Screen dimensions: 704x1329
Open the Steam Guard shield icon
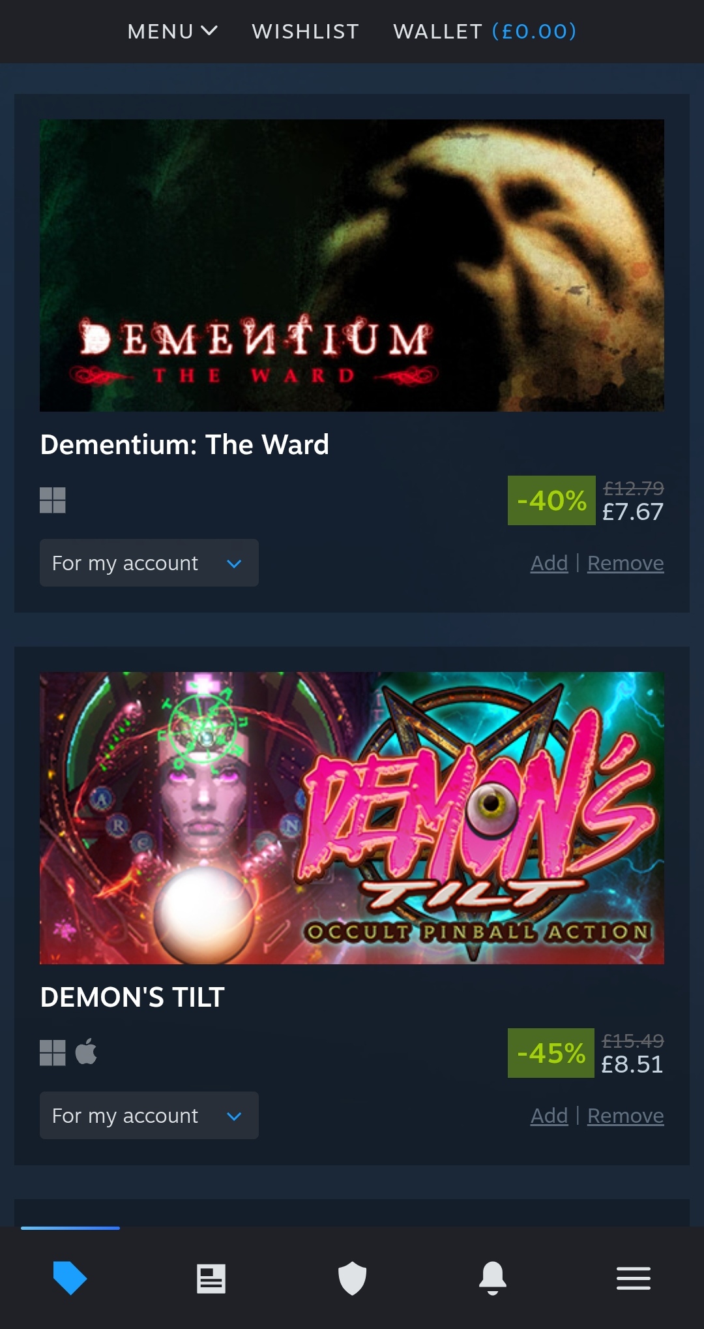[x=352, y=1278]
